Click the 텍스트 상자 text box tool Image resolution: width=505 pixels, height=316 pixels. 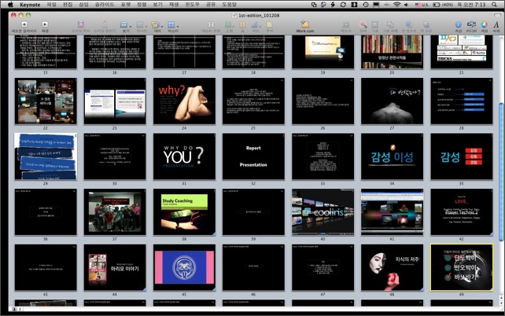[211, 27]
